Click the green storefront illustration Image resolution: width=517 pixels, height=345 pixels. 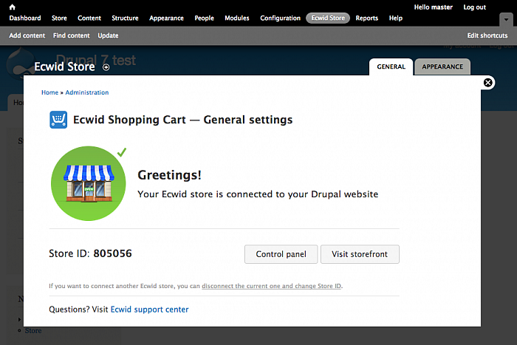pos(89,183)
